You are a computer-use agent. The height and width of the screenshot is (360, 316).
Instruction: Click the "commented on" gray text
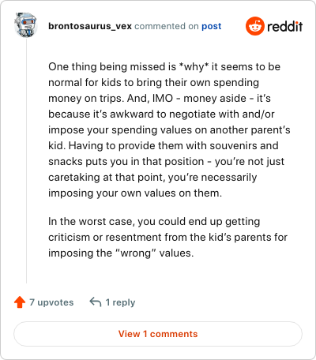(167, 26)
